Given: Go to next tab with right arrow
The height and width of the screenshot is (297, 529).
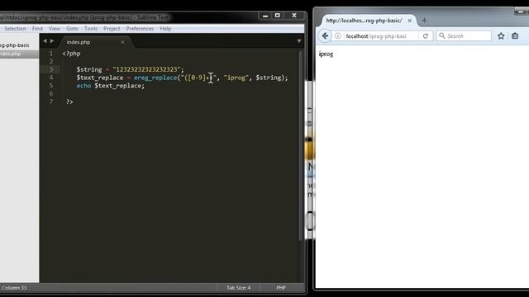Looking at the screenshot, I should [52, 41].
